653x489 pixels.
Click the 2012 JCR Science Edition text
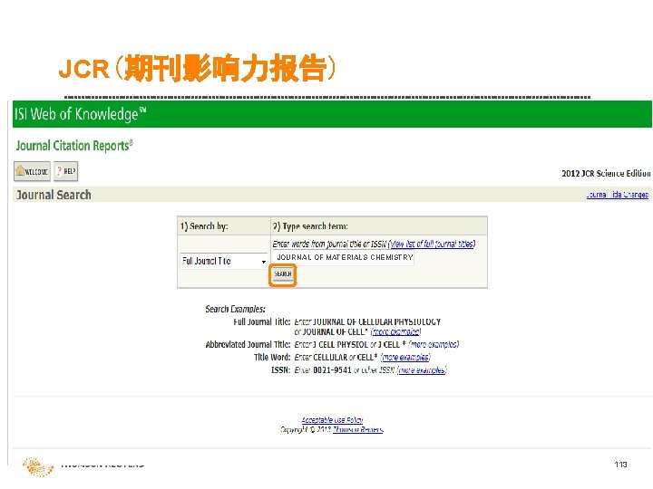[606, 173]
